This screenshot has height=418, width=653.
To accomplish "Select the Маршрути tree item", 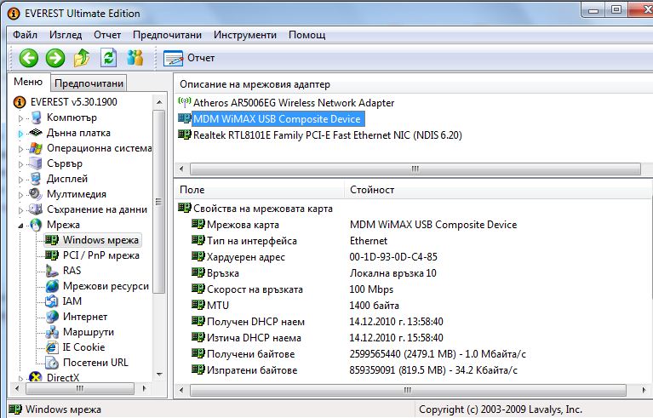I will click(x=88, y=332).
